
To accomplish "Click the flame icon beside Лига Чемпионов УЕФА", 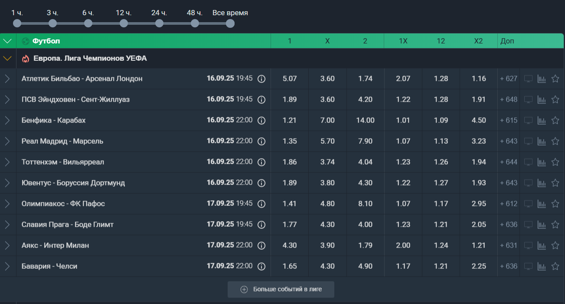I will tap(26, 59).
